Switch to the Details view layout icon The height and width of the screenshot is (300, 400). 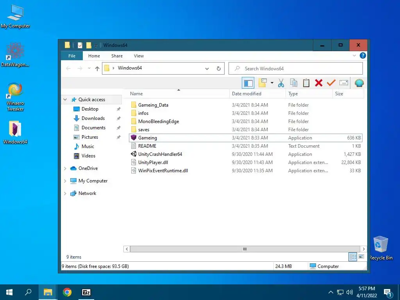353,257
